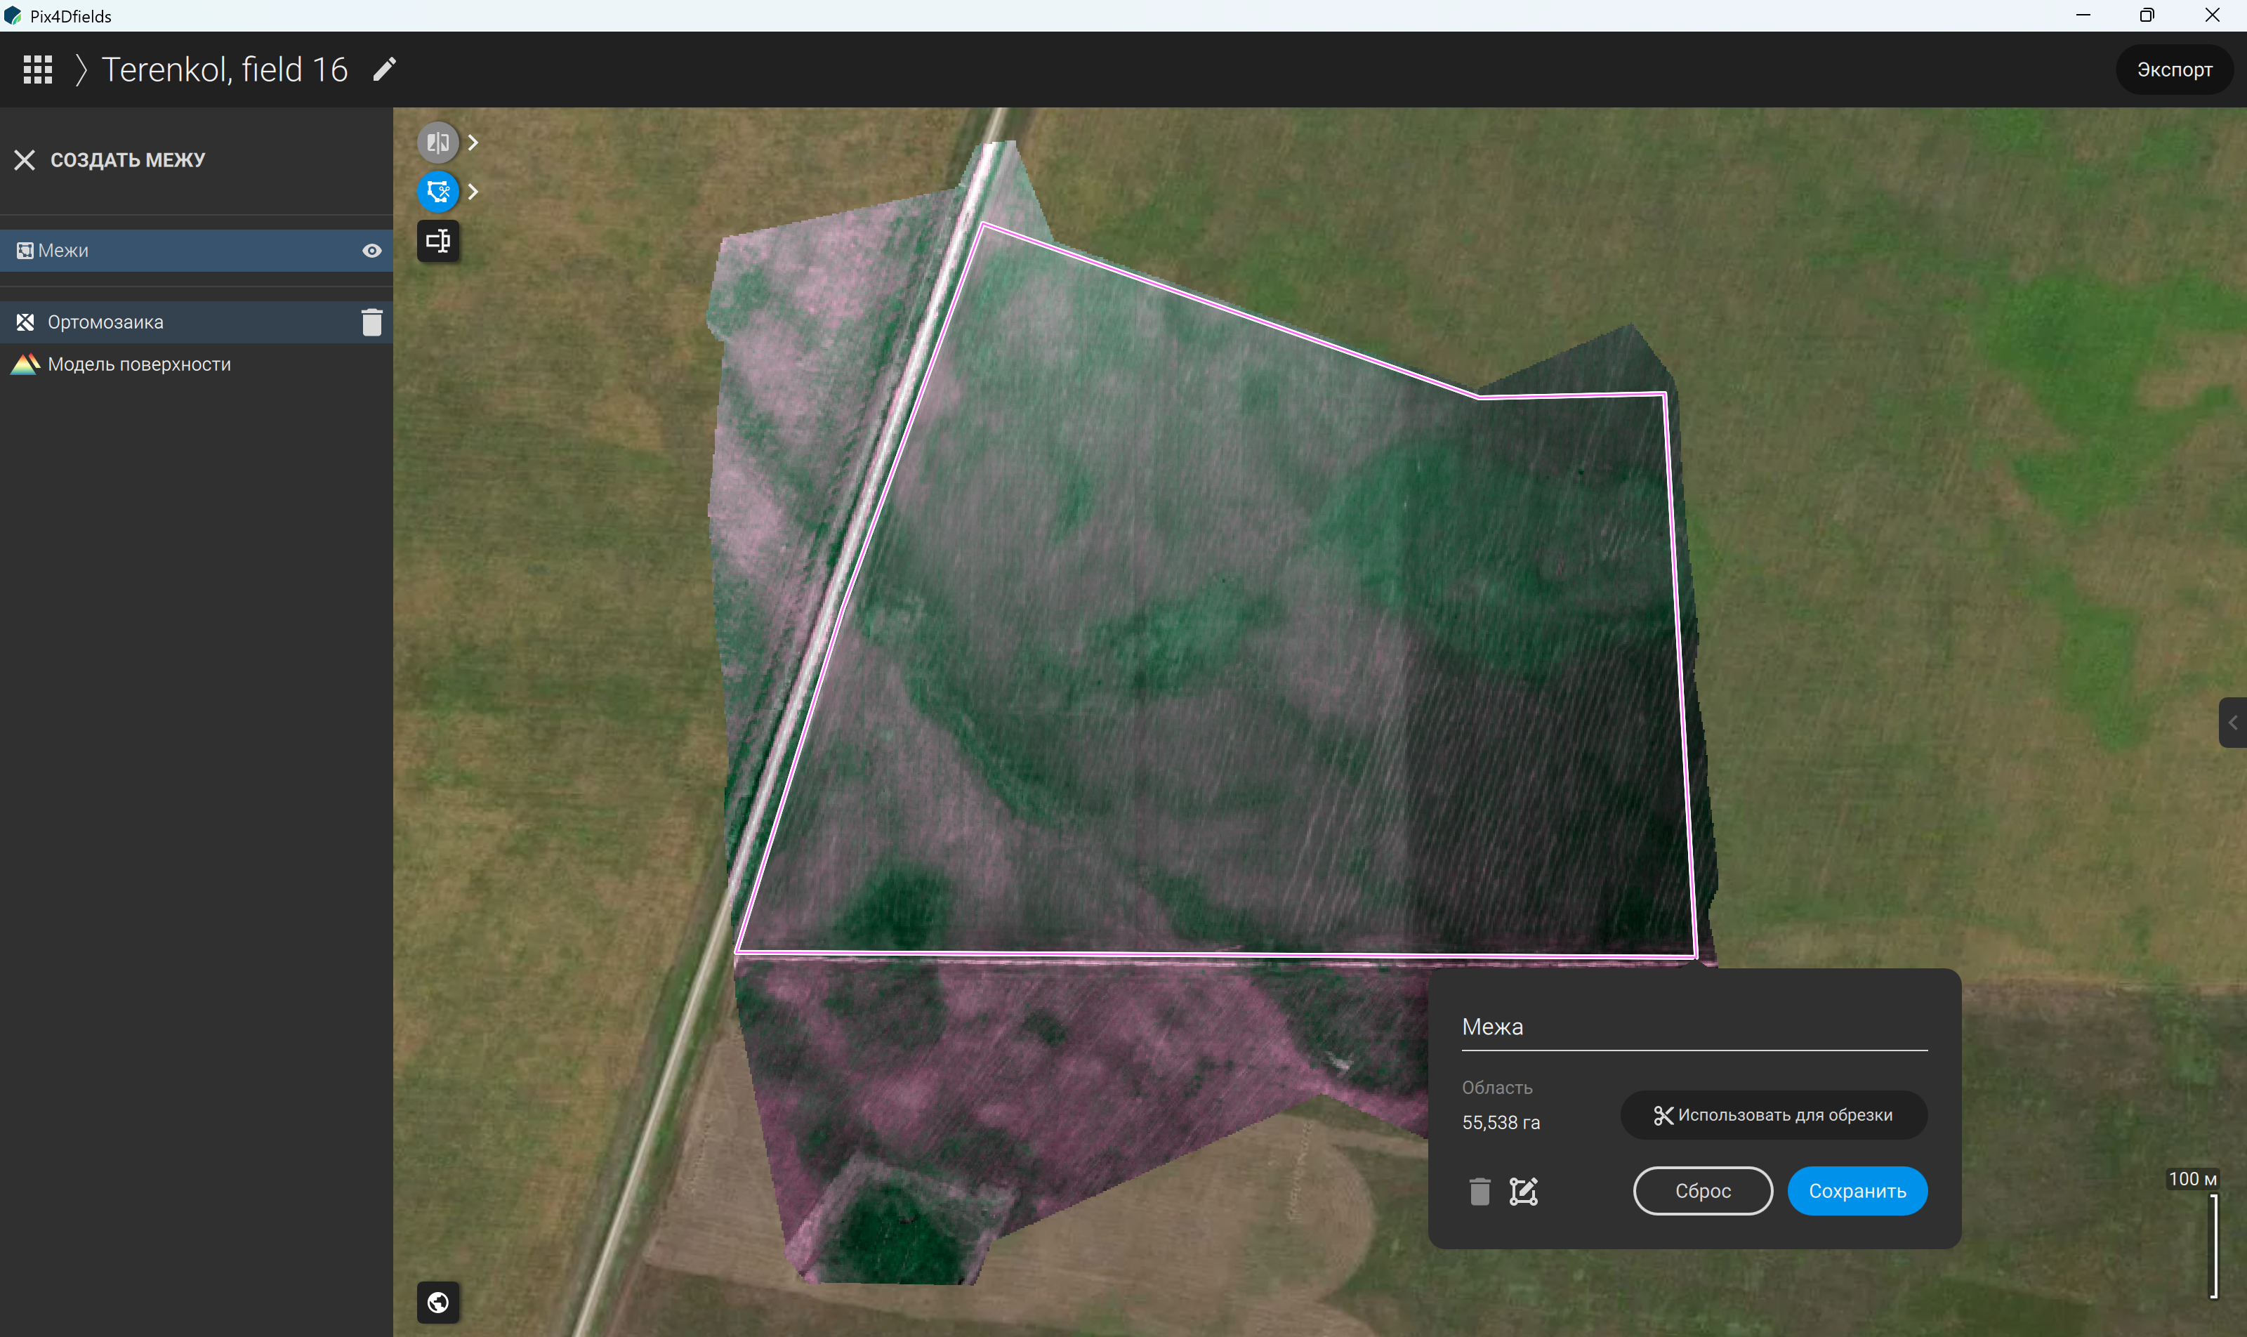The width and height of the screenshot is (2247, 1337).
Task: Click the annotation tool icon
Action: 438,241
